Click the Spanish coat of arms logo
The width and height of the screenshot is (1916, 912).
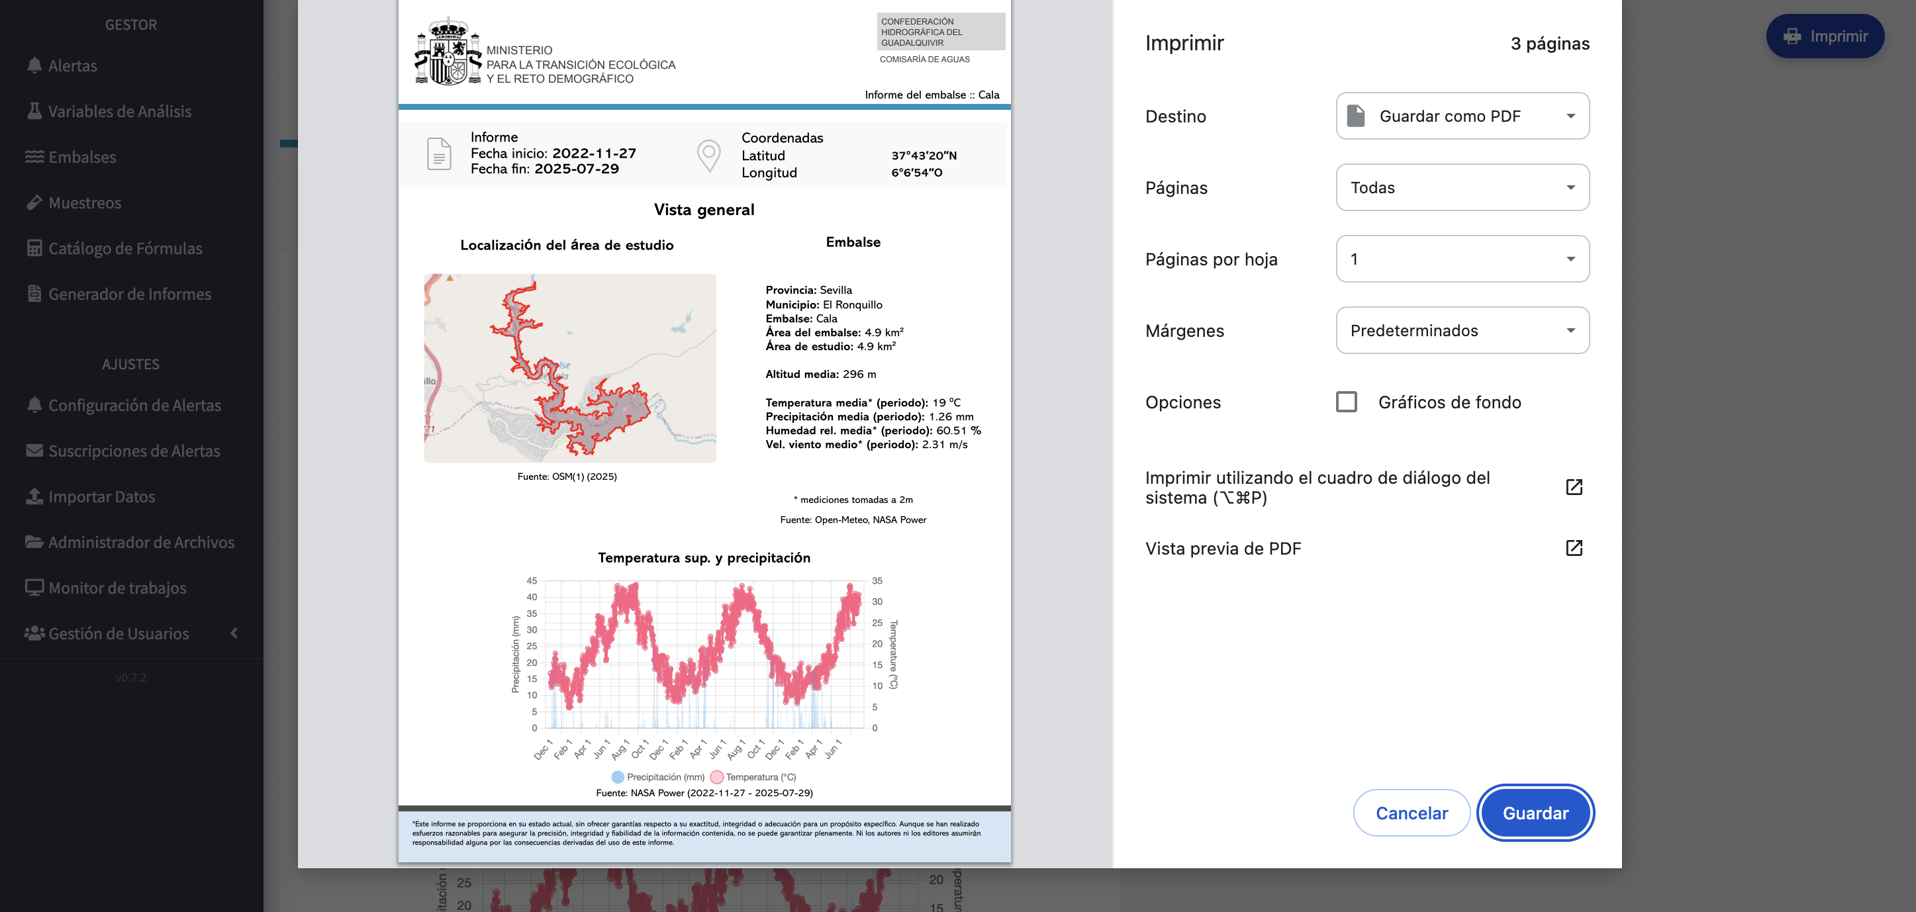tap(448, 51)
